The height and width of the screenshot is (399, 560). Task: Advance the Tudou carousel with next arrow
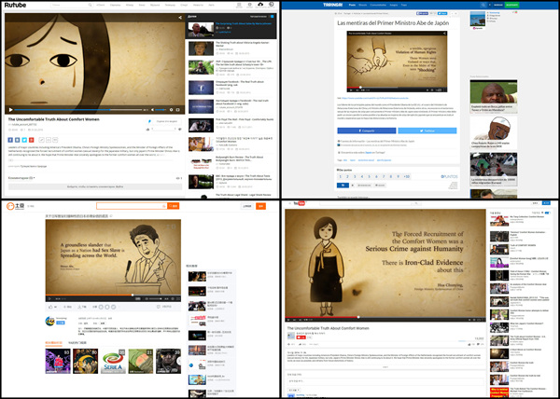pyautogui.click(x=179, y=361)
